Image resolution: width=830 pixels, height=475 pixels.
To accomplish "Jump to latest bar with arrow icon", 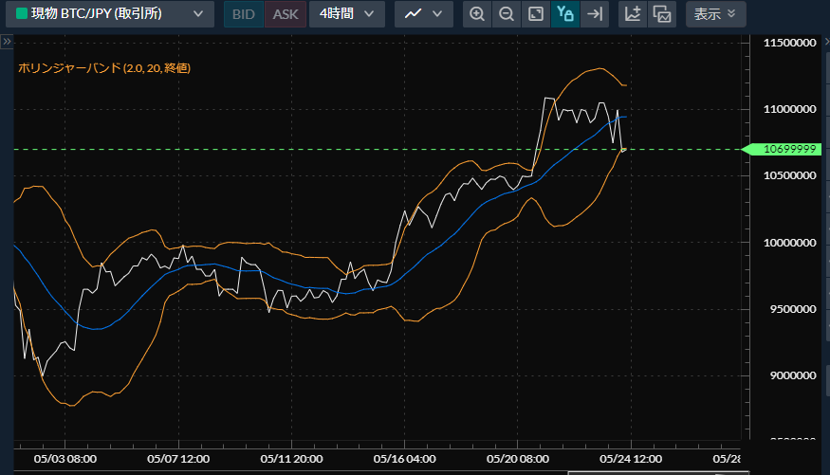I will tap(595, 14).
